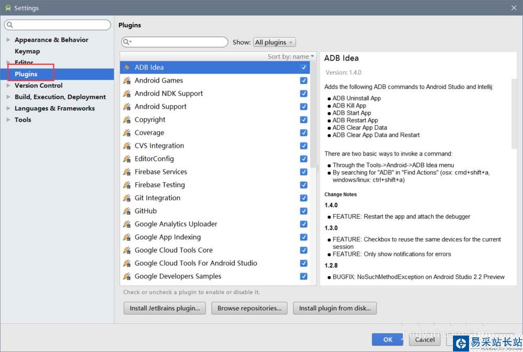Click the Android Games plugin icon
This screenshot has height=352, width=523.
pos(126,80)
